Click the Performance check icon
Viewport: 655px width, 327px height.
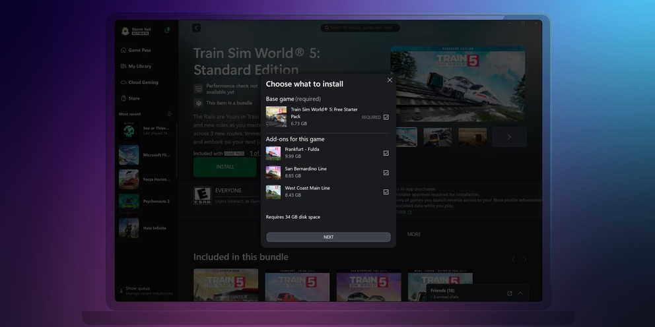(199, 88)
